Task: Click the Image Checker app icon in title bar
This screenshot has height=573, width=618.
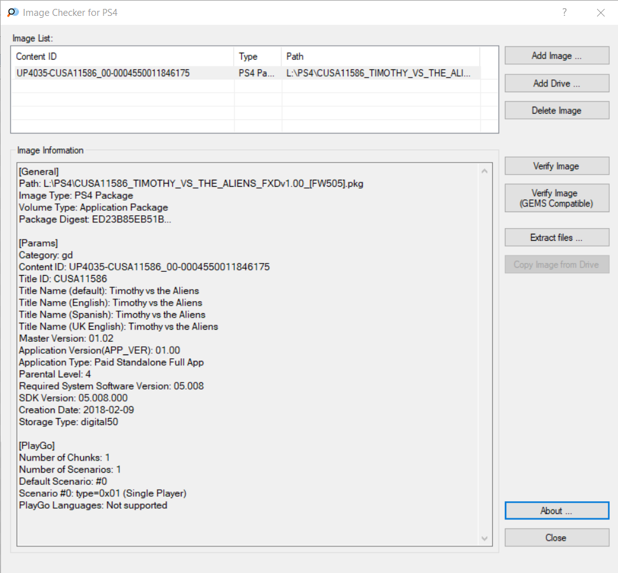Action: (13, 12)
